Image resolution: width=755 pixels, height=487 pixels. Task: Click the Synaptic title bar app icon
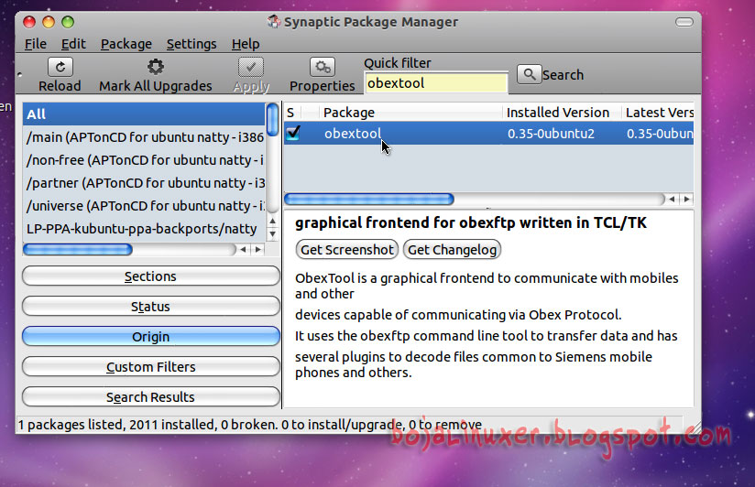coord(274,22)
